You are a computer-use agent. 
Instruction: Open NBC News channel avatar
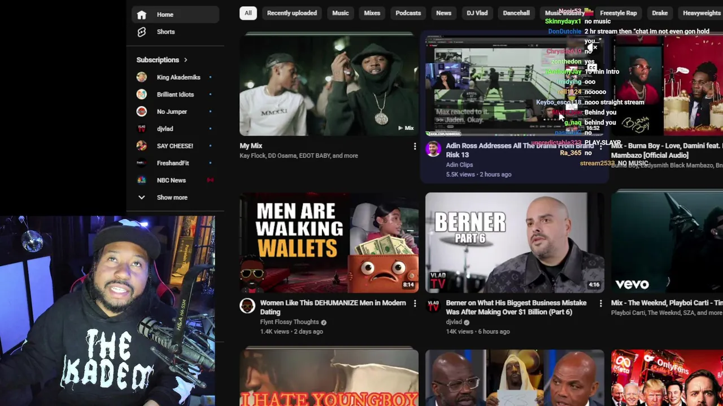(142, 180)
